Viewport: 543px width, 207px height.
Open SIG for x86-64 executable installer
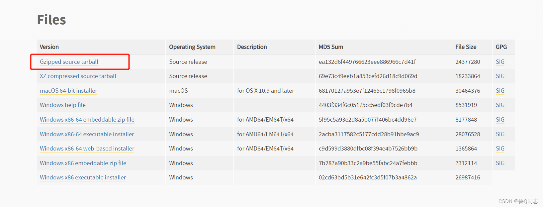pyautogui.click(x=500, y=134)
